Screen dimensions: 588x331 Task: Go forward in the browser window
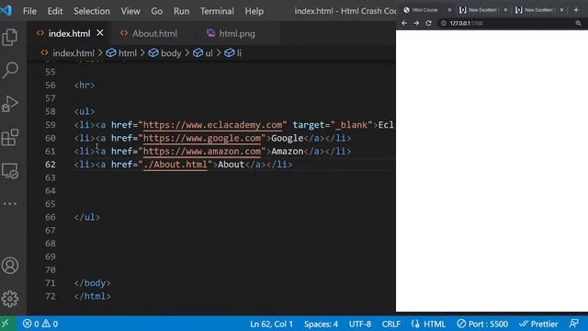416,23
